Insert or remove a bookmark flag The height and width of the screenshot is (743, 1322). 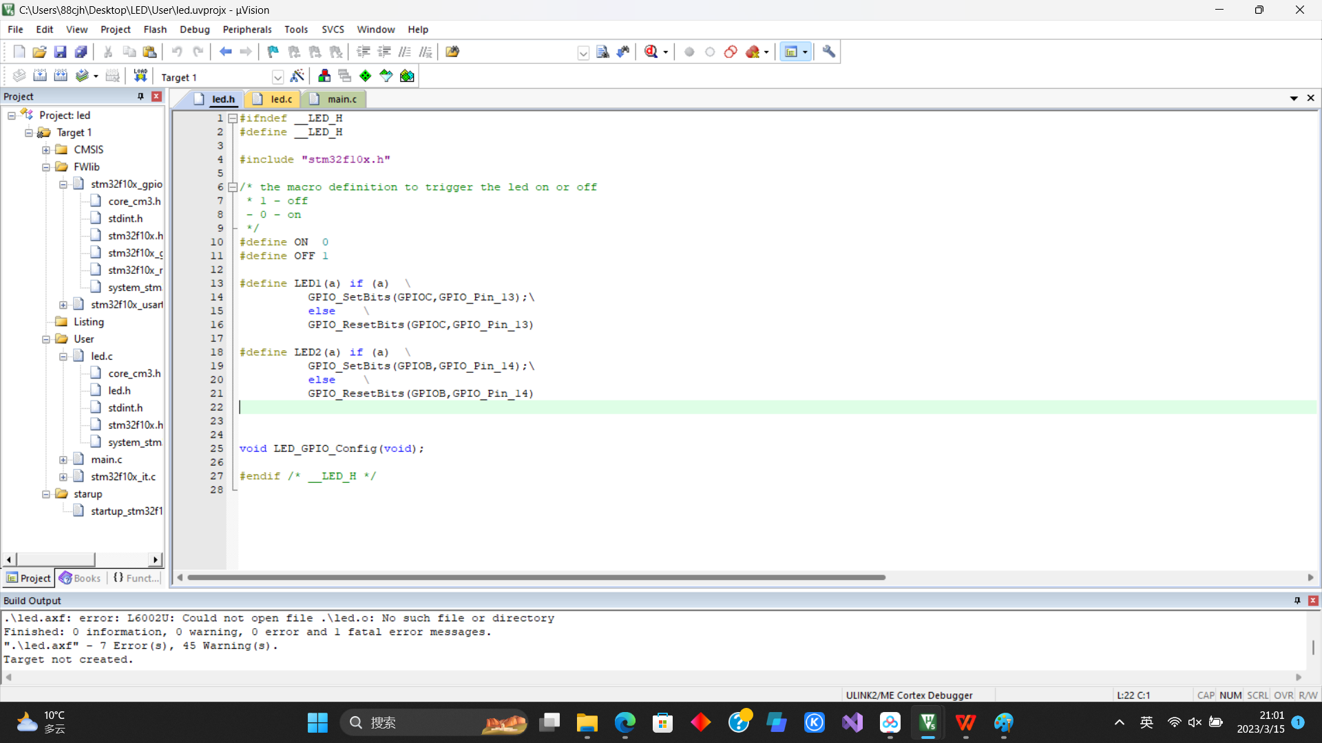click(273, 52)
